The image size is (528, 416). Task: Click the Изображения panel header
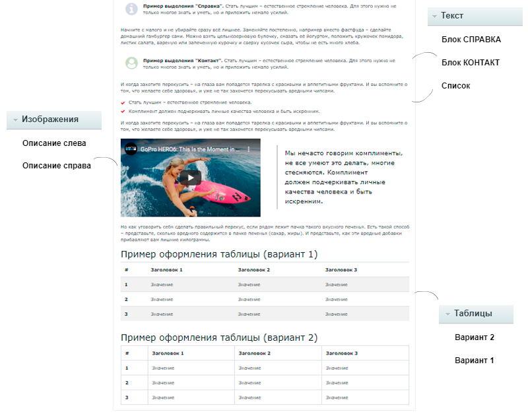tap(54, 120)
